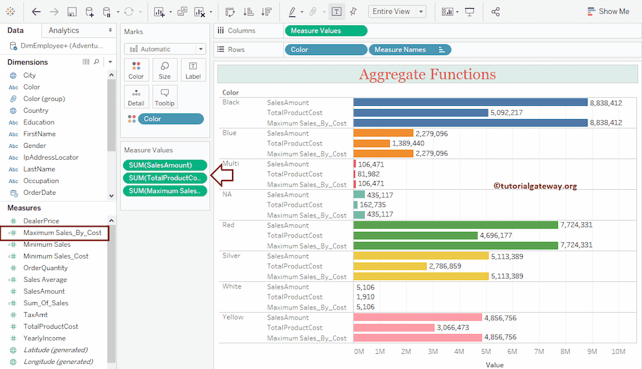Toggle the Fix Axes paperclip icon
The width and height of the screenshot is (642, 369).
click(312, 12)
